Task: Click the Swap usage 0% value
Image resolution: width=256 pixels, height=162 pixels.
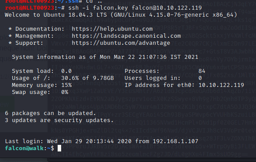Action: pyautogui.click(x=65, y=92)
